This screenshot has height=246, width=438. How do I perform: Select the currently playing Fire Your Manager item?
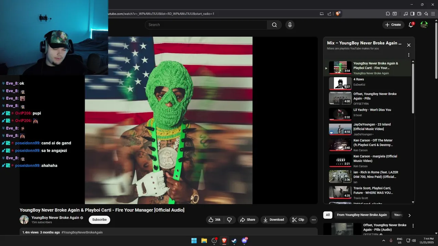click(368, 68)
